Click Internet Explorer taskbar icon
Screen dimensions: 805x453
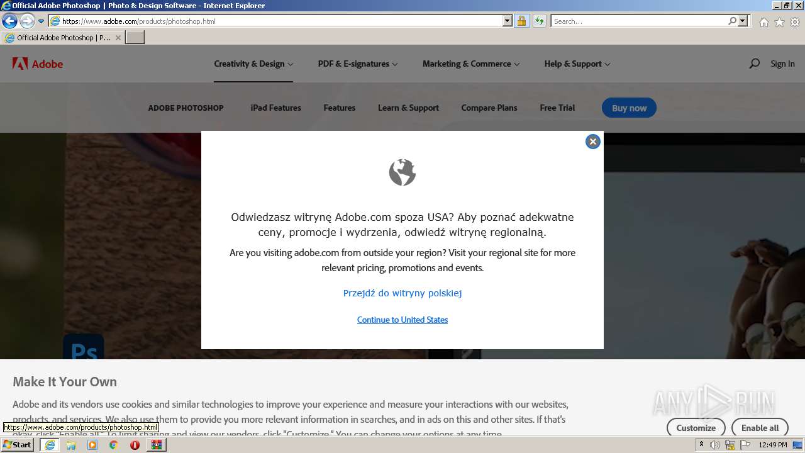(50, 445)
